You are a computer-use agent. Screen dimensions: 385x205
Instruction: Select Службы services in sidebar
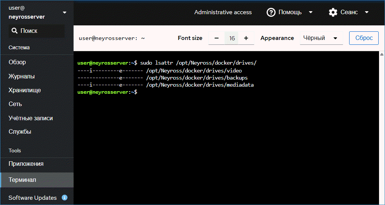click(20, 131)
